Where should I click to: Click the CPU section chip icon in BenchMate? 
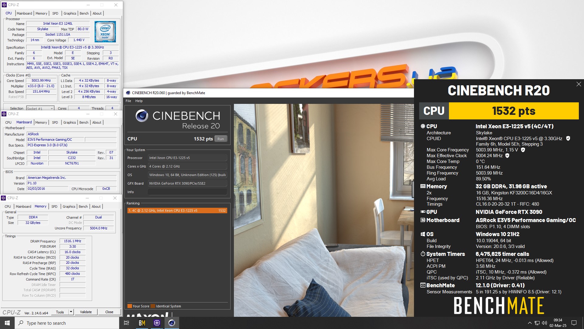(x=423, y=126)
